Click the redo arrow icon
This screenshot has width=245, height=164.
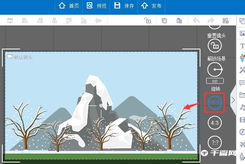[210, 20]
